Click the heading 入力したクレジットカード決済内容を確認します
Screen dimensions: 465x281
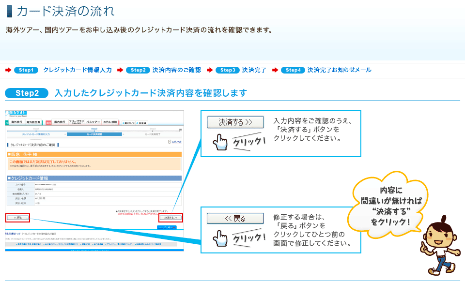(151, 93)
